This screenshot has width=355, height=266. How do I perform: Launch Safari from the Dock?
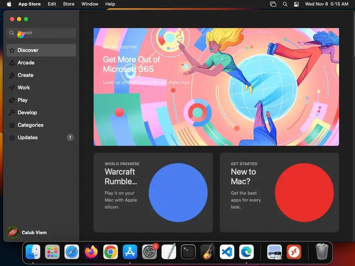[x=72, y=252]
